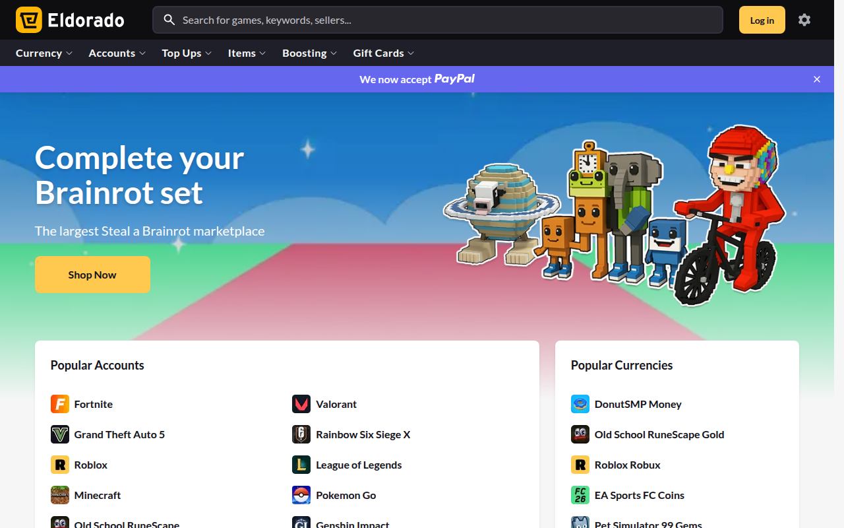The width and height of the screenshot is (844, 528).
Task: Open the Minecraft accounts link
Action: [98, 495]
